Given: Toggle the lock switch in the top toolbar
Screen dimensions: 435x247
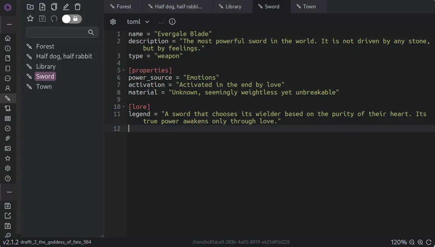Looking at the screenshot, I should (72, 19).
